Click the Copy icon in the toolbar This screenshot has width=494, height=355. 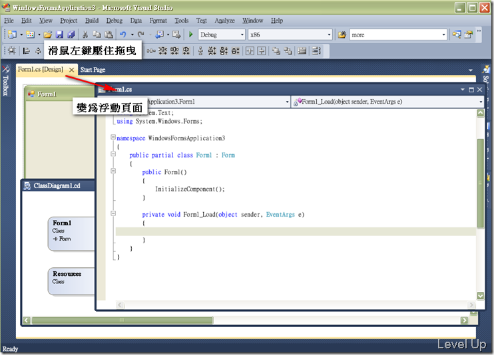point(97,35)
